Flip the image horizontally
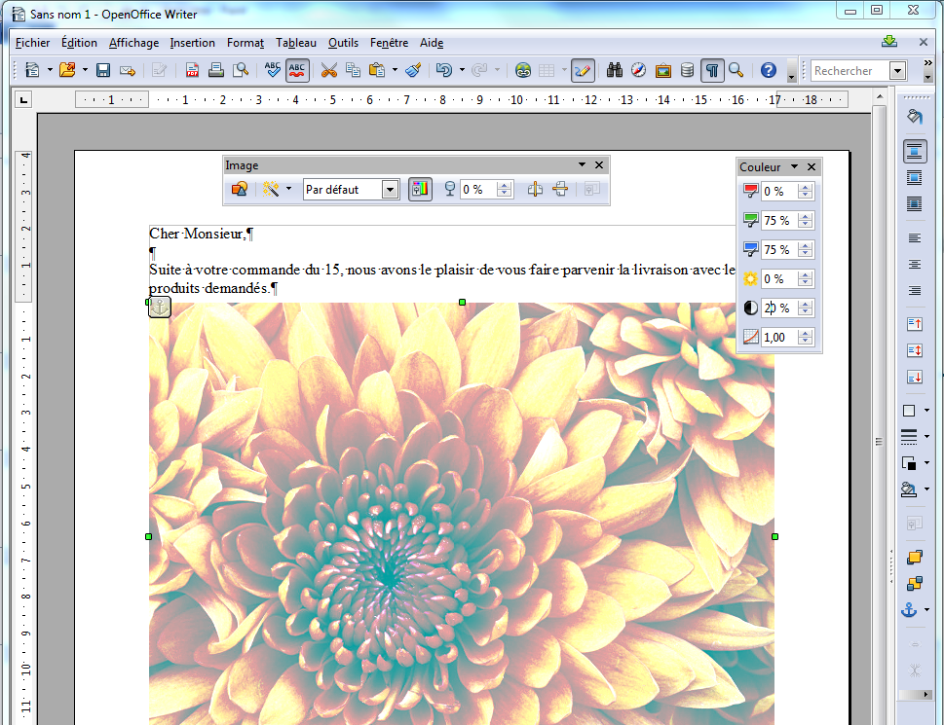Image resolution: width=944 pixels, height=725 pixels. pyautogui.click(x=535, y=190)
